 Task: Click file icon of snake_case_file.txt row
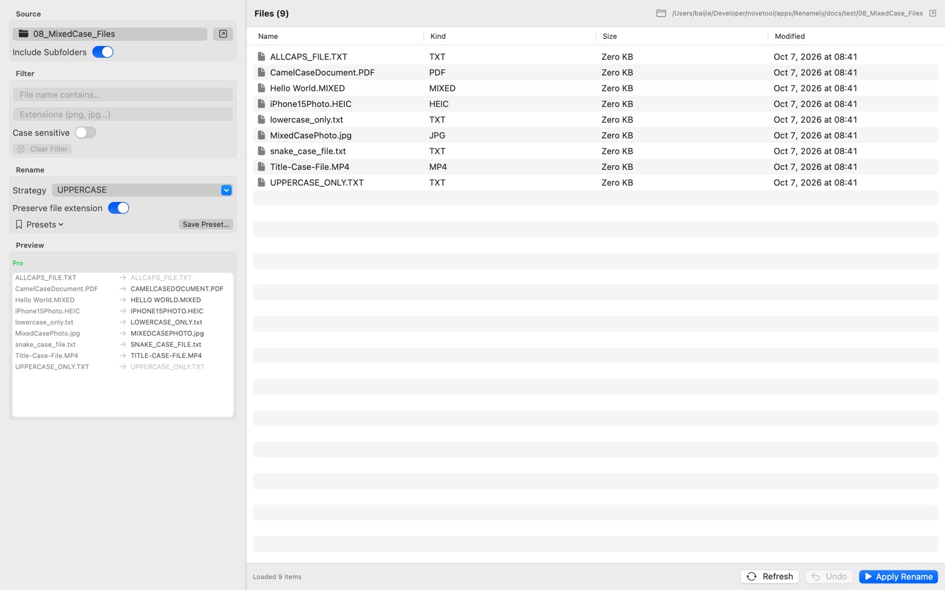tap(261, 151)
